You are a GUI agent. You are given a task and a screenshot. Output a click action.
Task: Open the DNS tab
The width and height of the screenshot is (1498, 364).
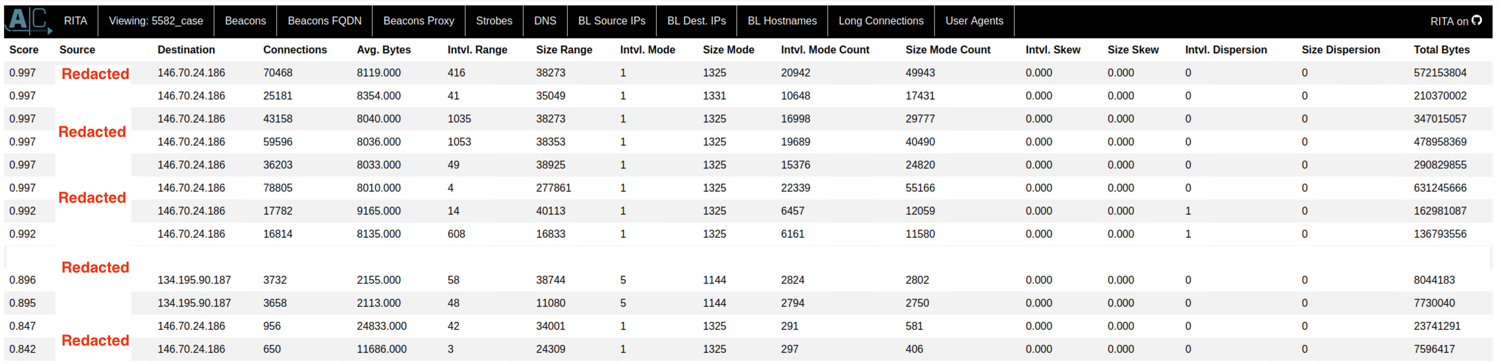point(545,21)
